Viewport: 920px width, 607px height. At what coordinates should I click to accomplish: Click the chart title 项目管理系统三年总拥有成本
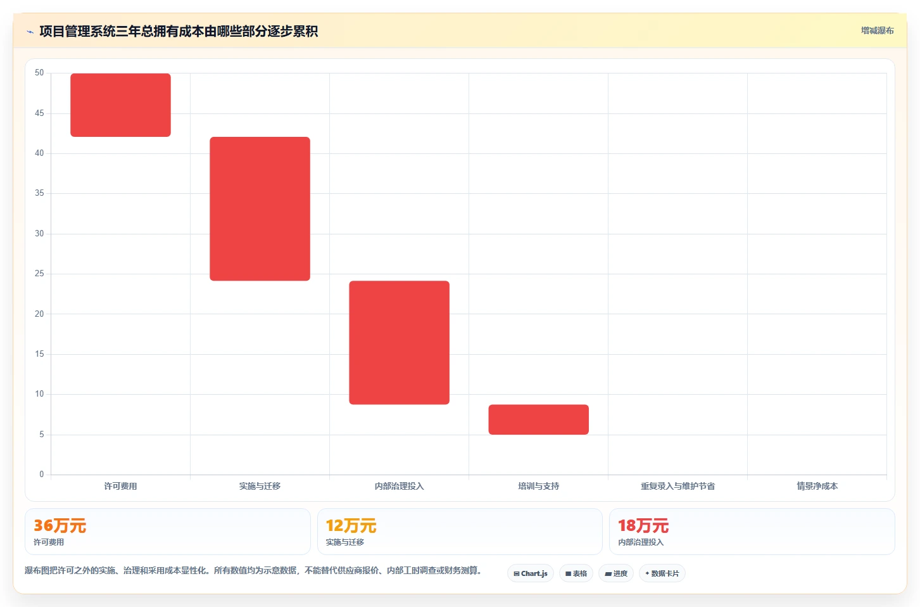[179, 31]
